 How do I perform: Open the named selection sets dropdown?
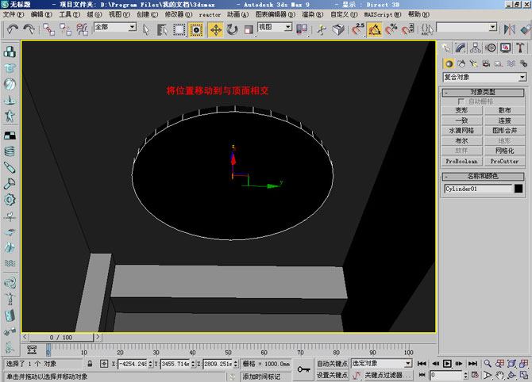tap(467, 27)
